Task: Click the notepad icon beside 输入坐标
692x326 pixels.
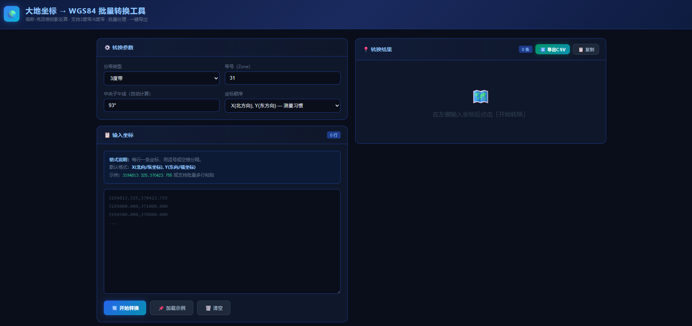Action: pyautogui.click(x=108, y=135)
